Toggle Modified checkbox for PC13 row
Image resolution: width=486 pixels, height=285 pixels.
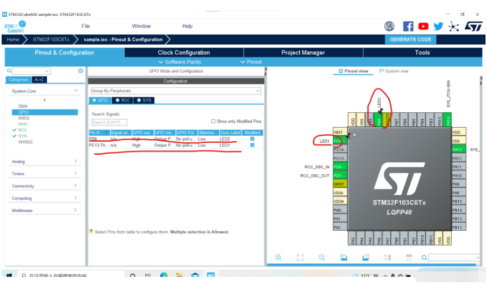point(252,145)
